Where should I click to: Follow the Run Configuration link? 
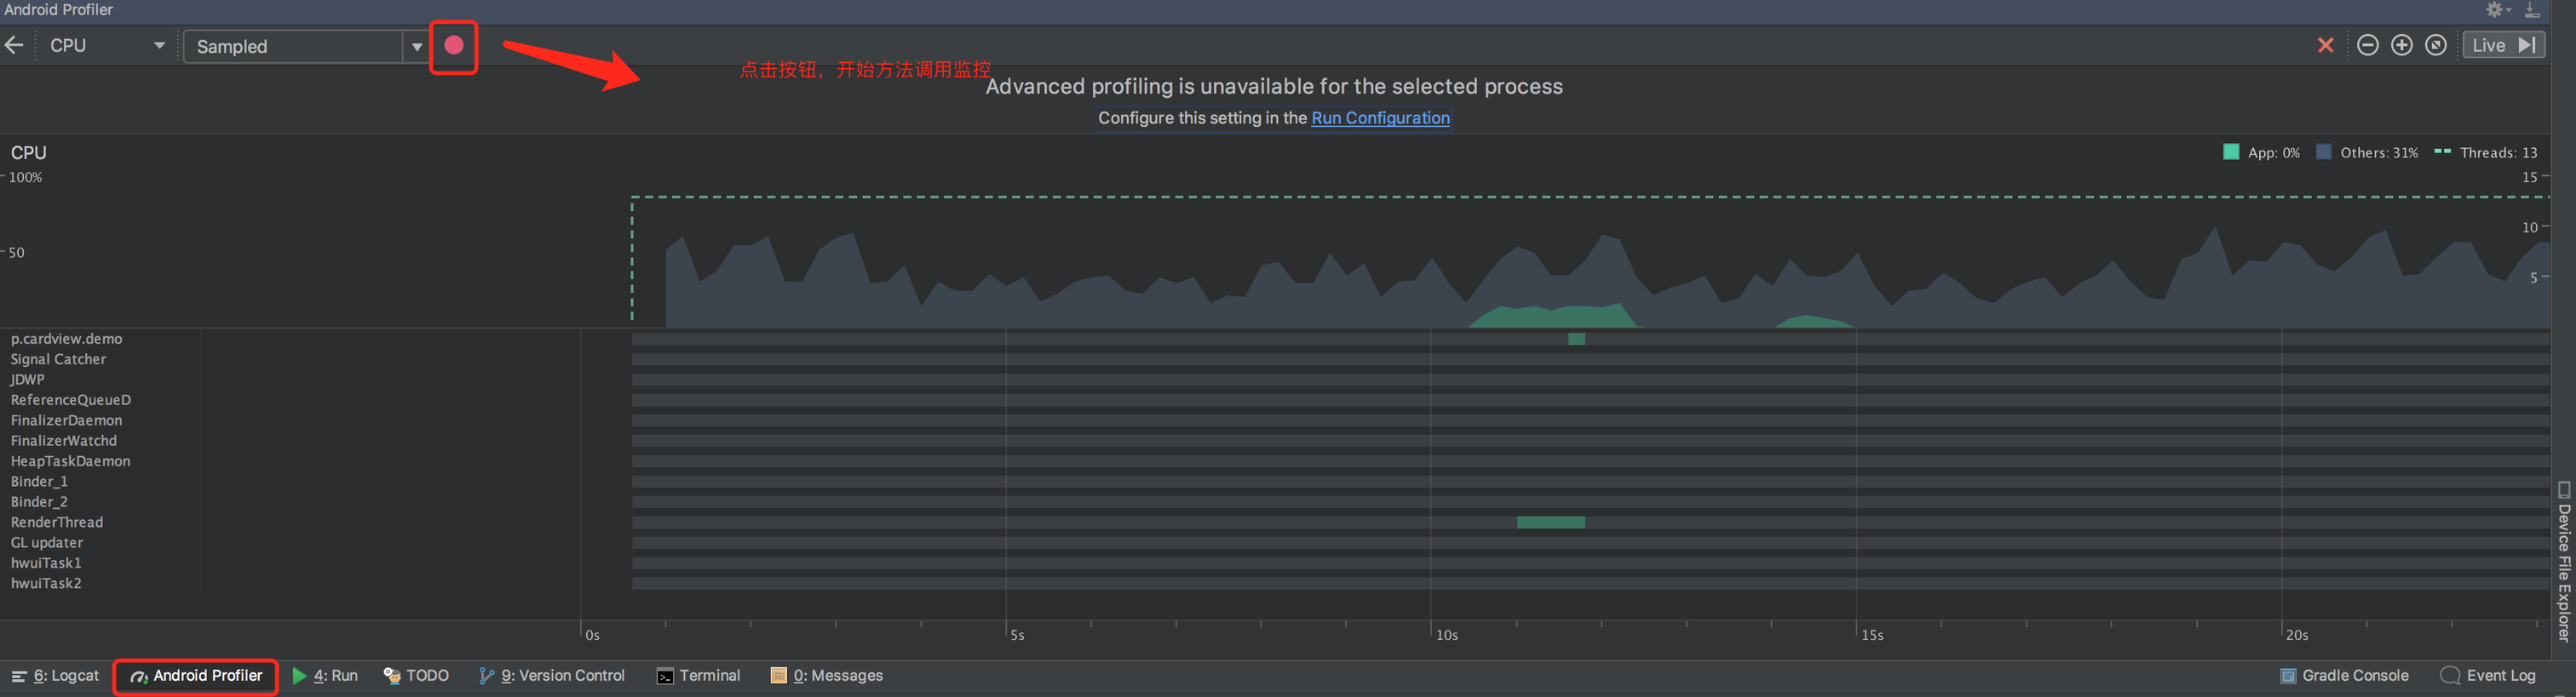(1380, 117)
